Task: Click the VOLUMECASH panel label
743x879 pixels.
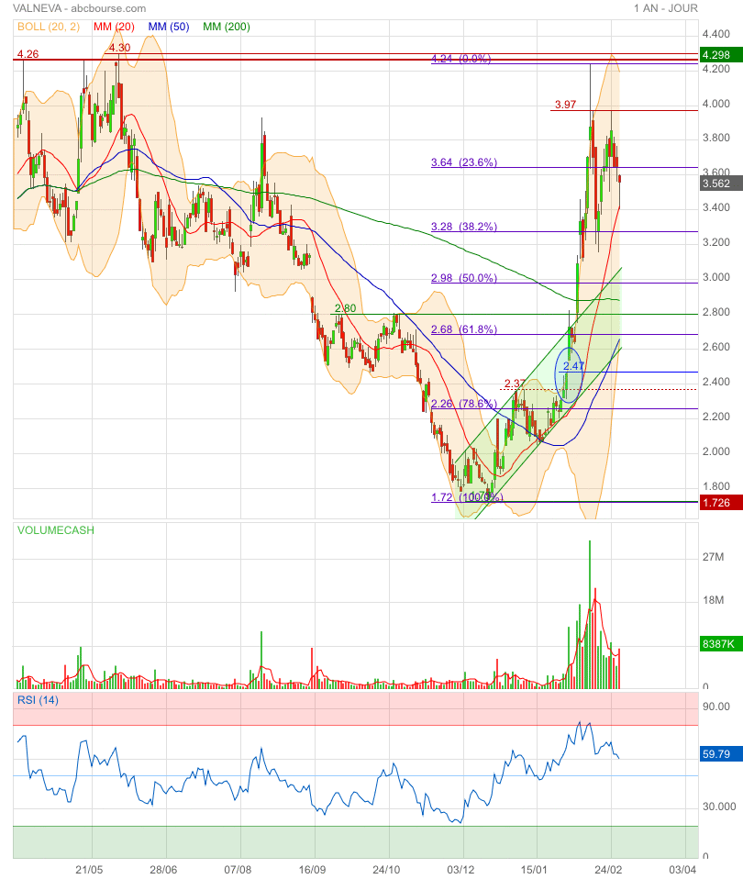Action: click(55, 529)
